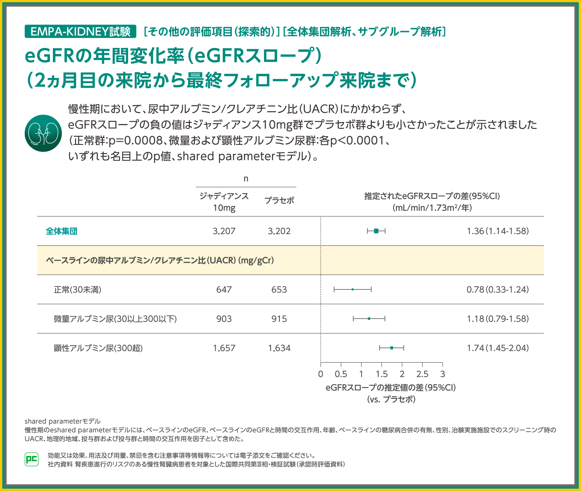Click axis tick label 1.5

[x=381, y=374]
